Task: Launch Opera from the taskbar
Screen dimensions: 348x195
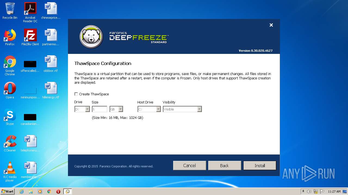Action: (58, 191)
